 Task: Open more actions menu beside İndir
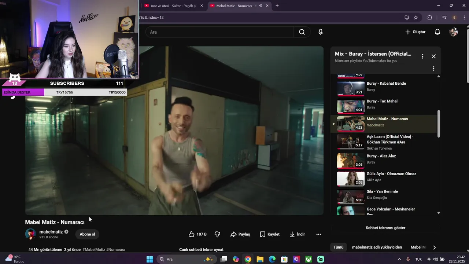(318, 234)
